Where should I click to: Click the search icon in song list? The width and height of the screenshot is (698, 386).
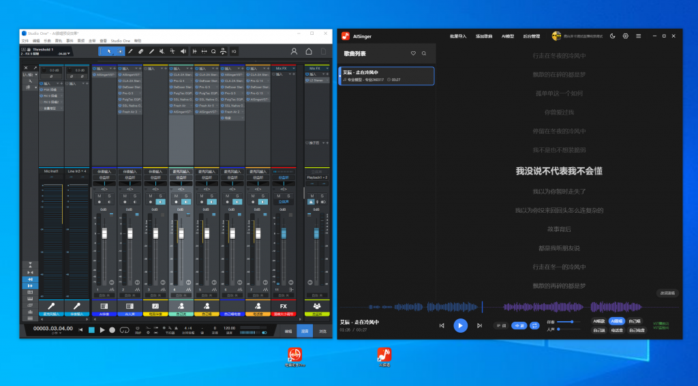coord(424,53)
